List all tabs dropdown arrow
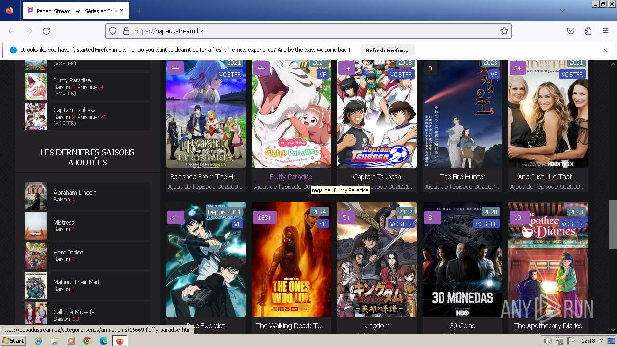The width and height of the screenshot is (617, 347). pyautogui.click(x=562, y=11)
